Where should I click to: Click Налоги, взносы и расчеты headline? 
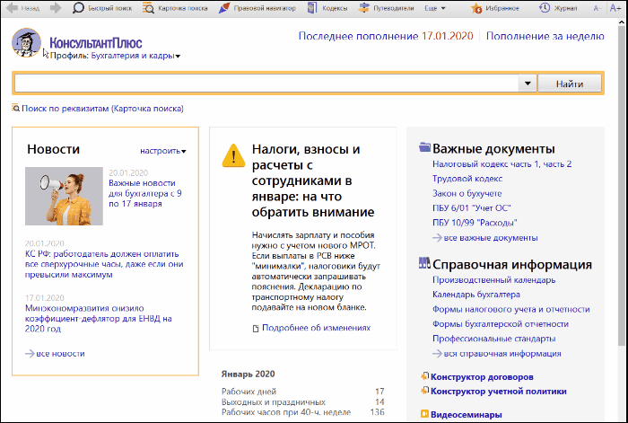[x=313, y=181]
